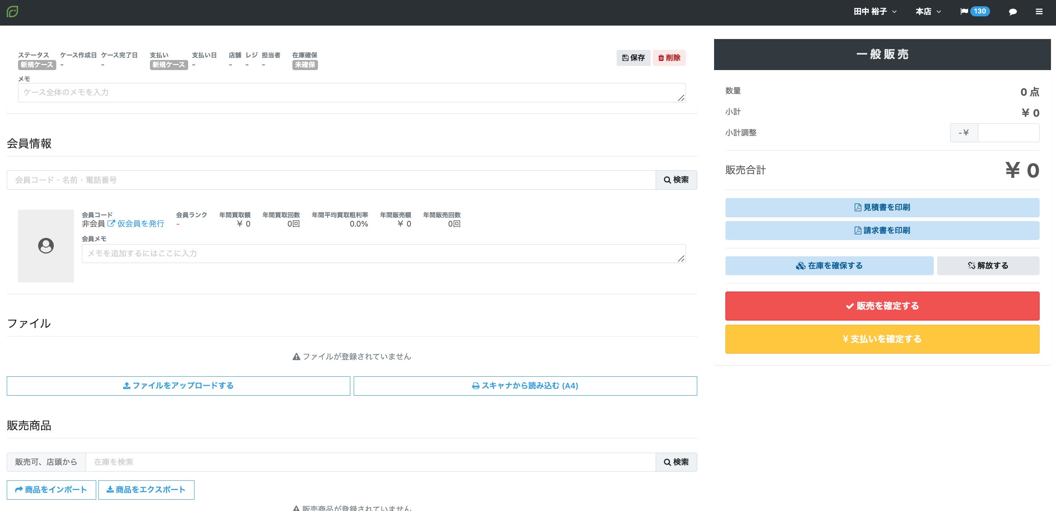
Task: Click the 保存 save button
Action: (633, 58)
